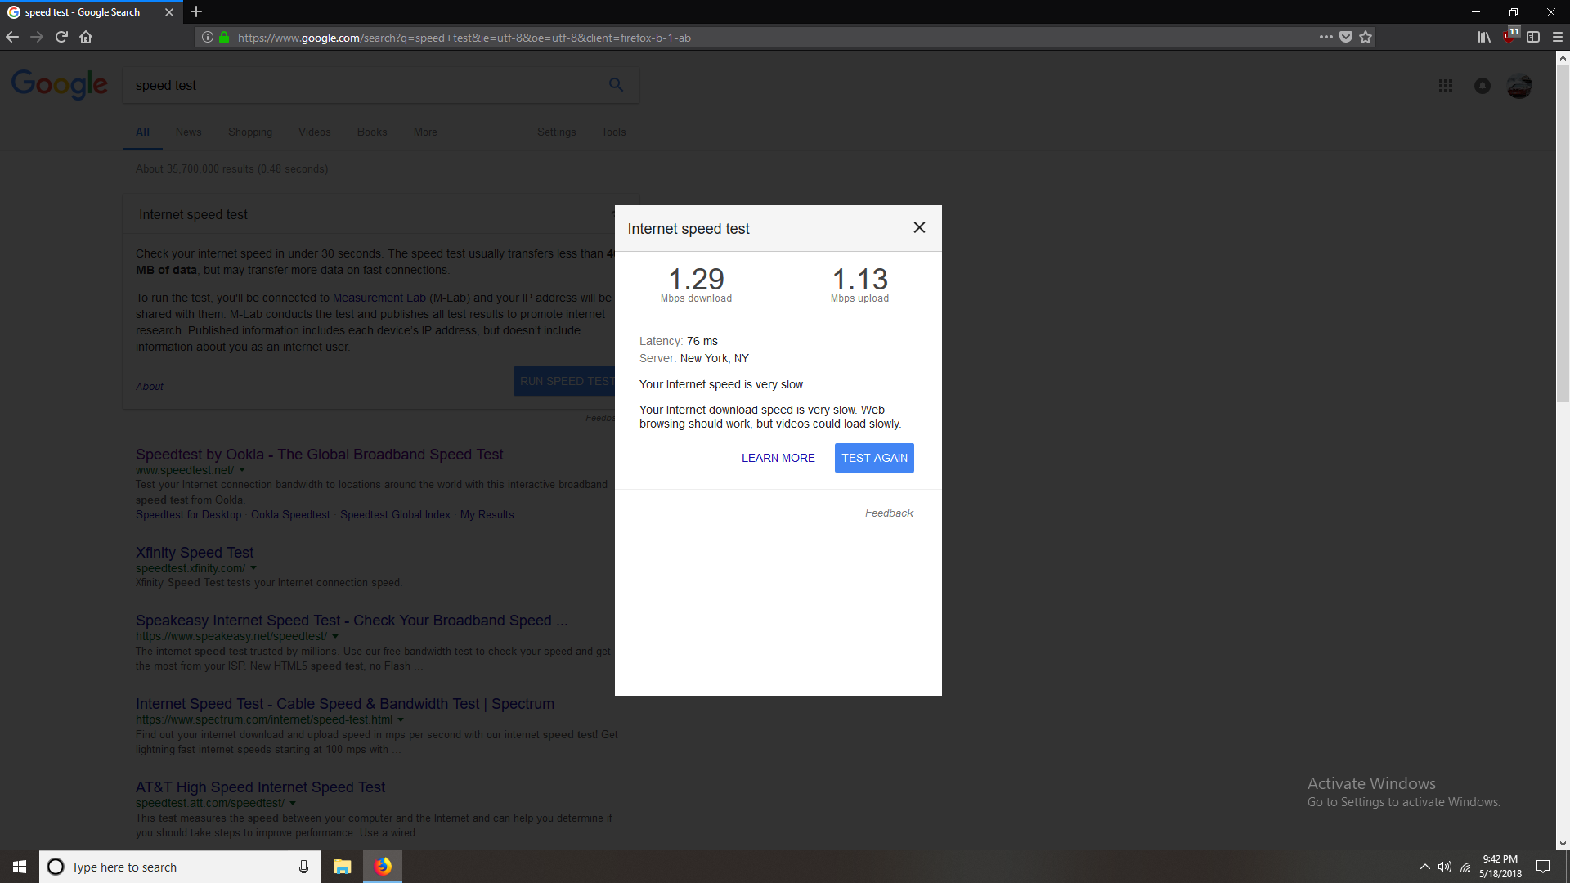Open Page actions three-dot menu
Image resolution: width=1570 pixels, height=883 pixels.
click(x=1326, y=37)
